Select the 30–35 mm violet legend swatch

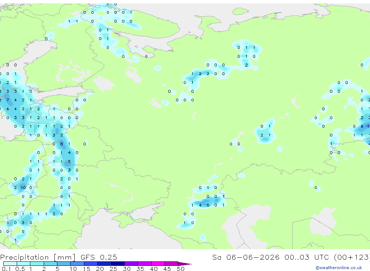(x=131, y=264)
